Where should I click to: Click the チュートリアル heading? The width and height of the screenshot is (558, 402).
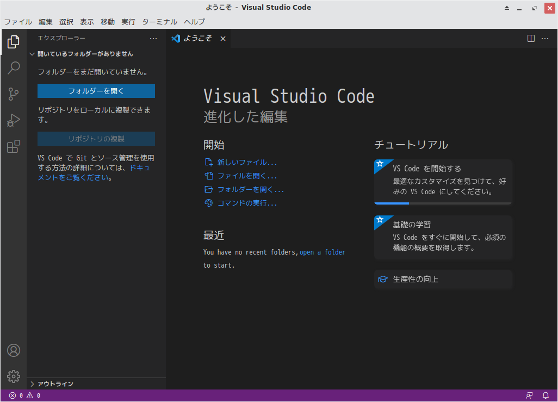pos(411,145)
